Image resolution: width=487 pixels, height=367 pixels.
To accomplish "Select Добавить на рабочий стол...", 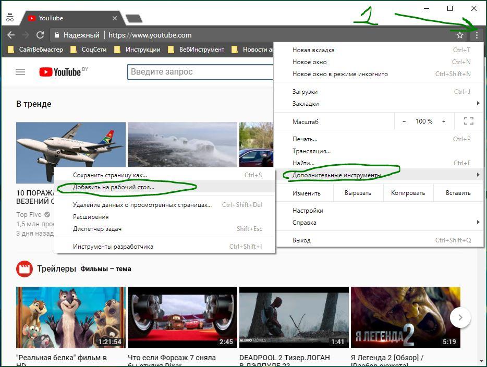I will 165,187.
